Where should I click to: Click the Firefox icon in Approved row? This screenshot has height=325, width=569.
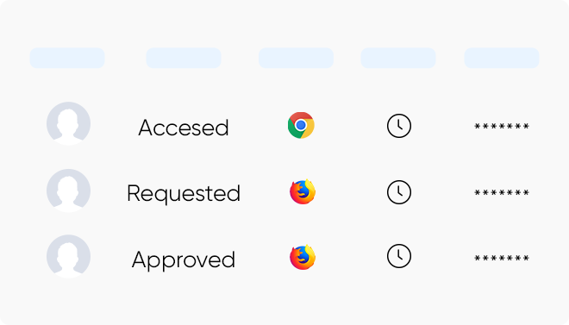303,257
